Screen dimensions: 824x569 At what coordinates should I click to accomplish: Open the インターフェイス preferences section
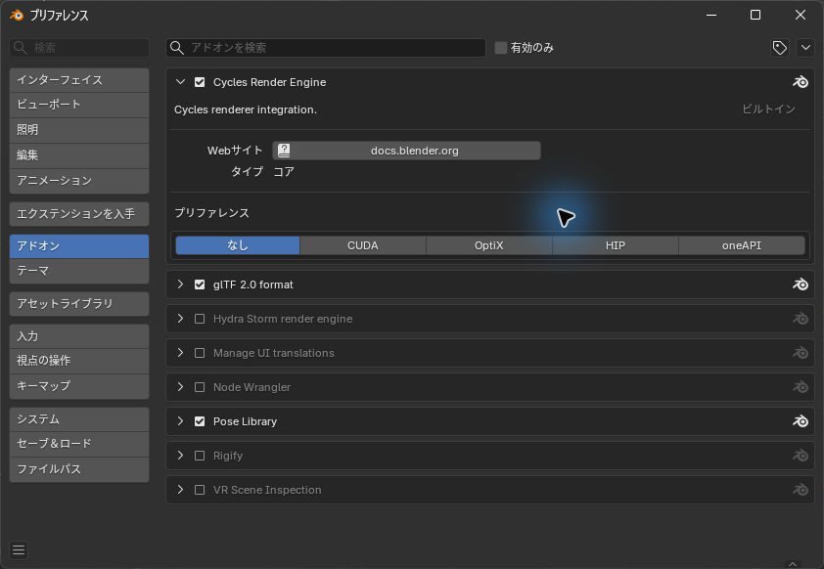point(79,80)
